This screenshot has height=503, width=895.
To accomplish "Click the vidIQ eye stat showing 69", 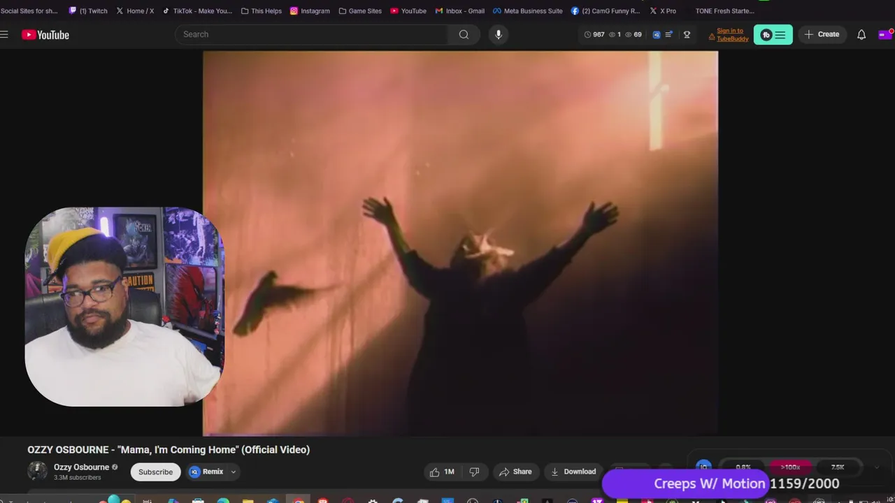I will pyautogui.click(x=633, y=34).
